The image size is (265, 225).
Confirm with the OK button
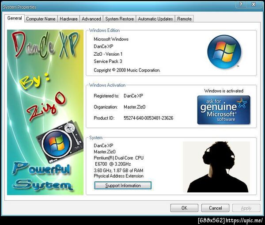(184, 208)
